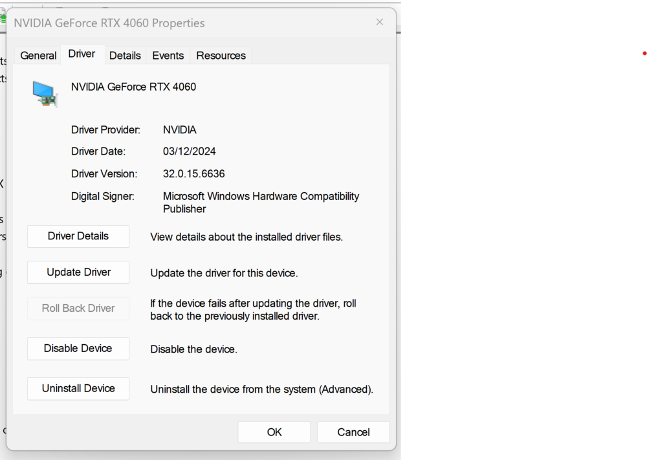
Task: Confirm settings with the OK button
Action: [x=274, y=432]
